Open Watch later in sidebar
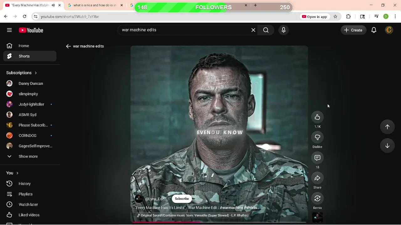 30,204
